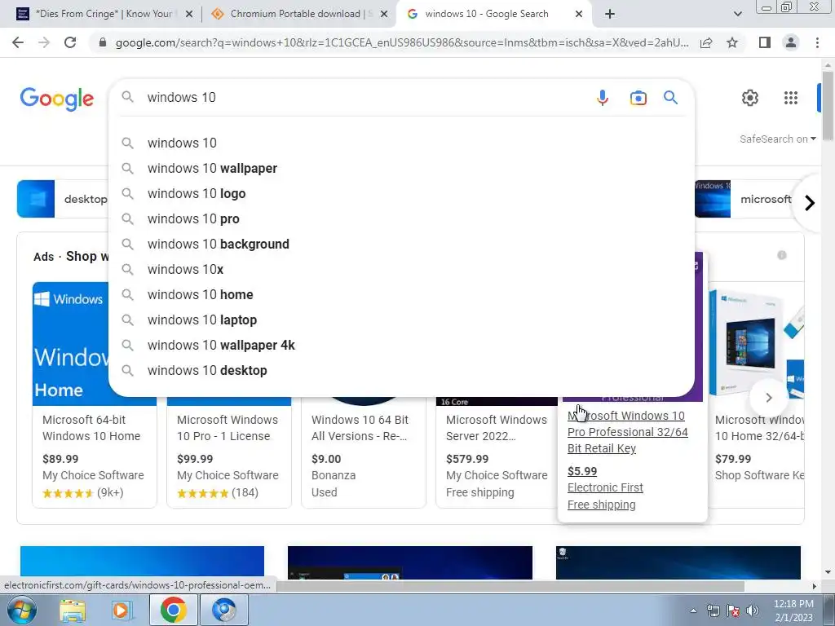Open the Electronic First seller link

pyautogui.click(x=605, y=487)
